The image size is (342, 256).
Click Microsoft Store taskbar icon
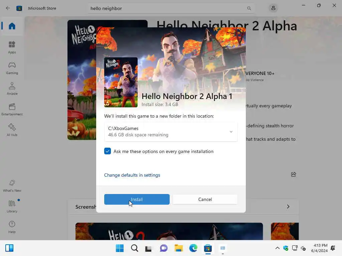click(208, 248)
